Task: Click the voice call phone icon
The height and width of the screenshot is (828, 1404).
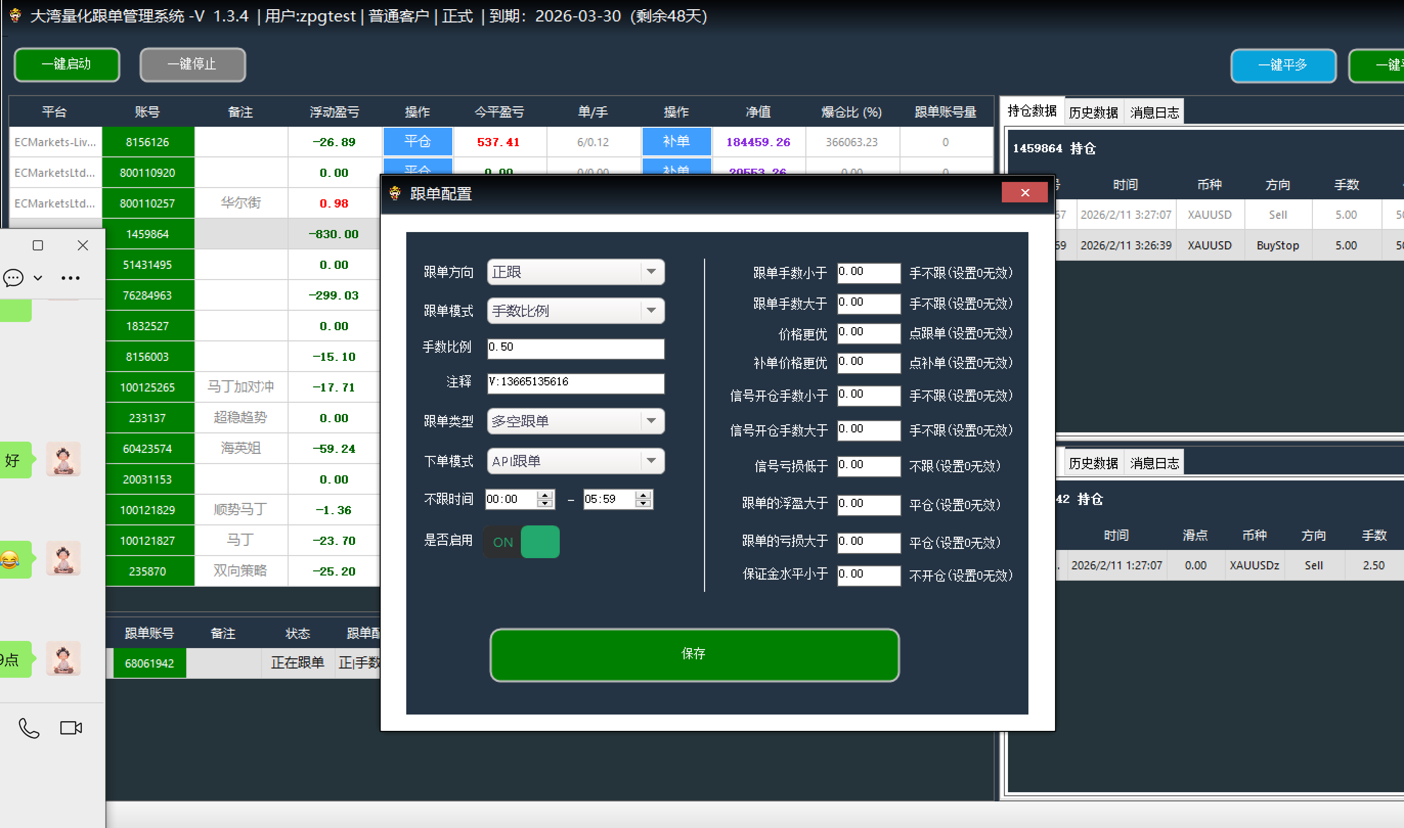Action: point(29,728)
